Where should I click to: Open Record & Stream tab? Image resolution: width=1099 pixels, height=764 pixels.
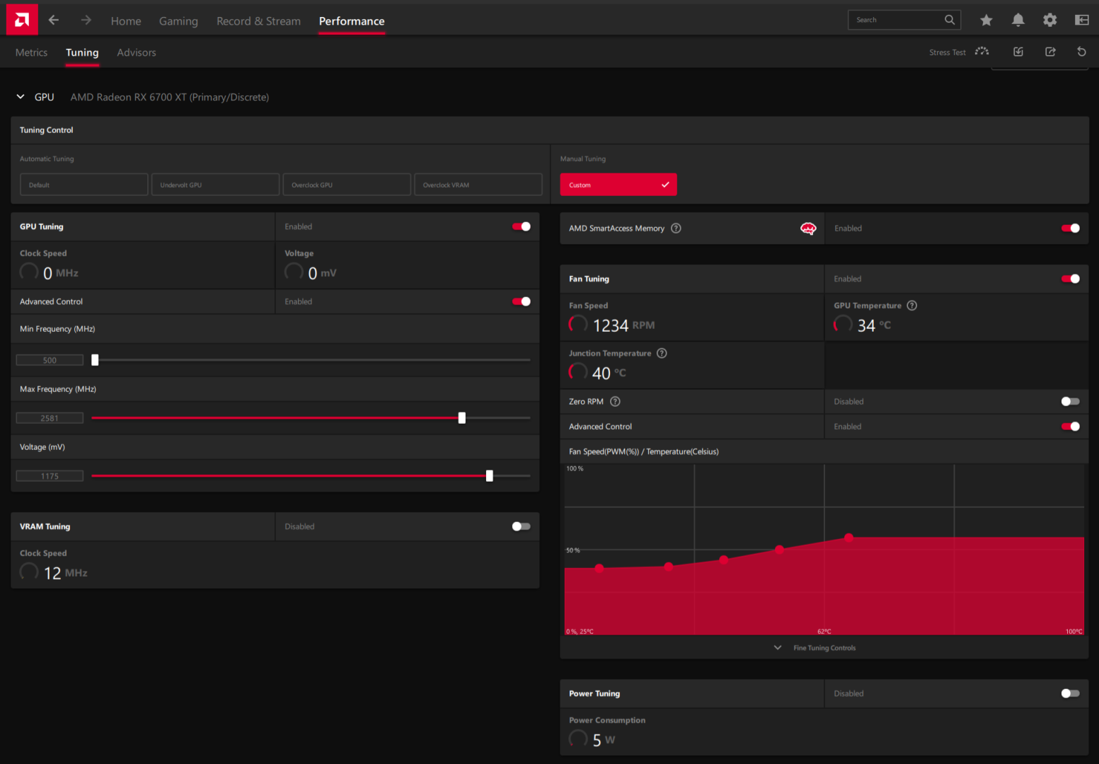point(258,21)
